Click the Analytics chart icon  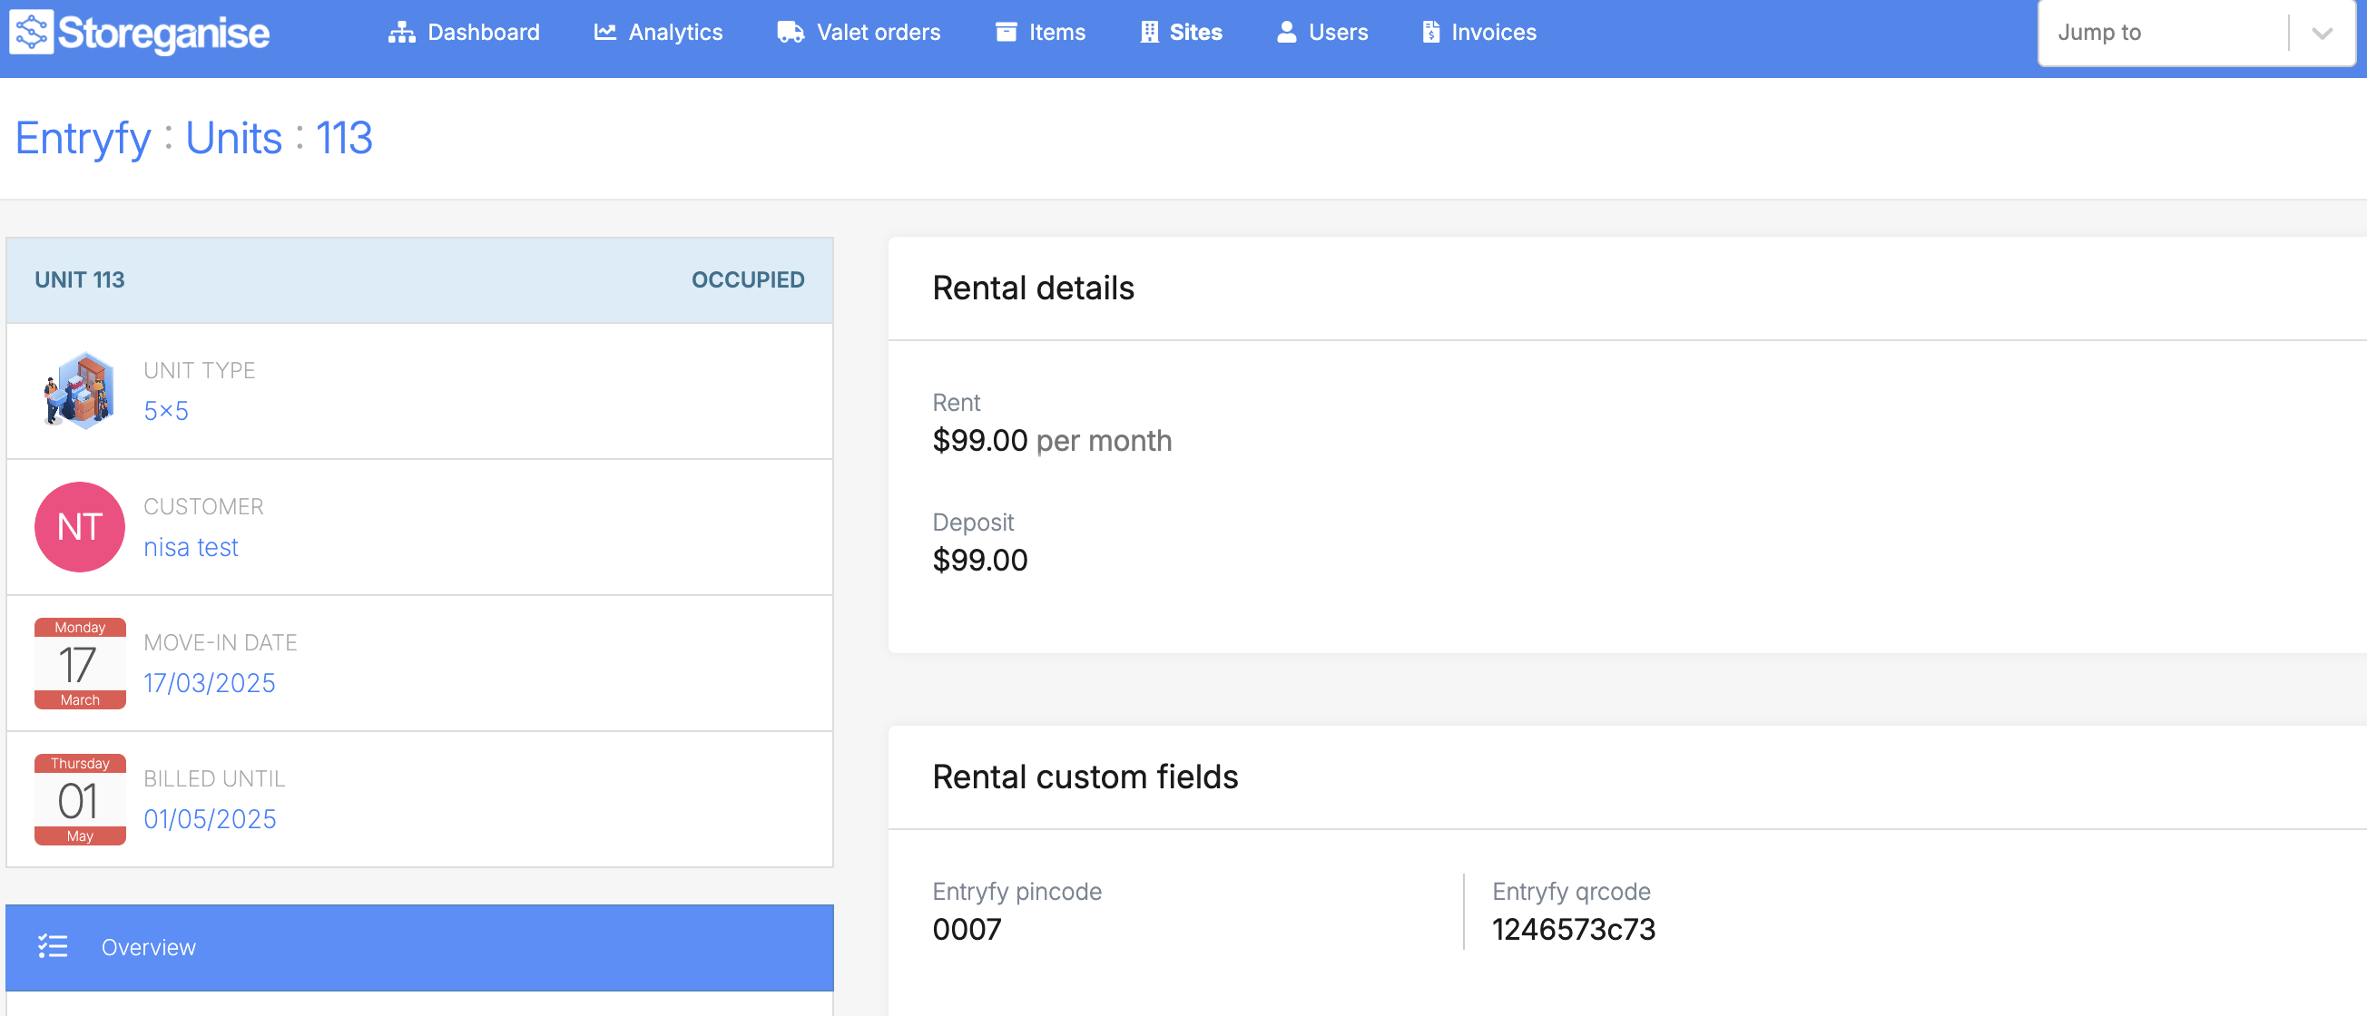tap(604, 32)
